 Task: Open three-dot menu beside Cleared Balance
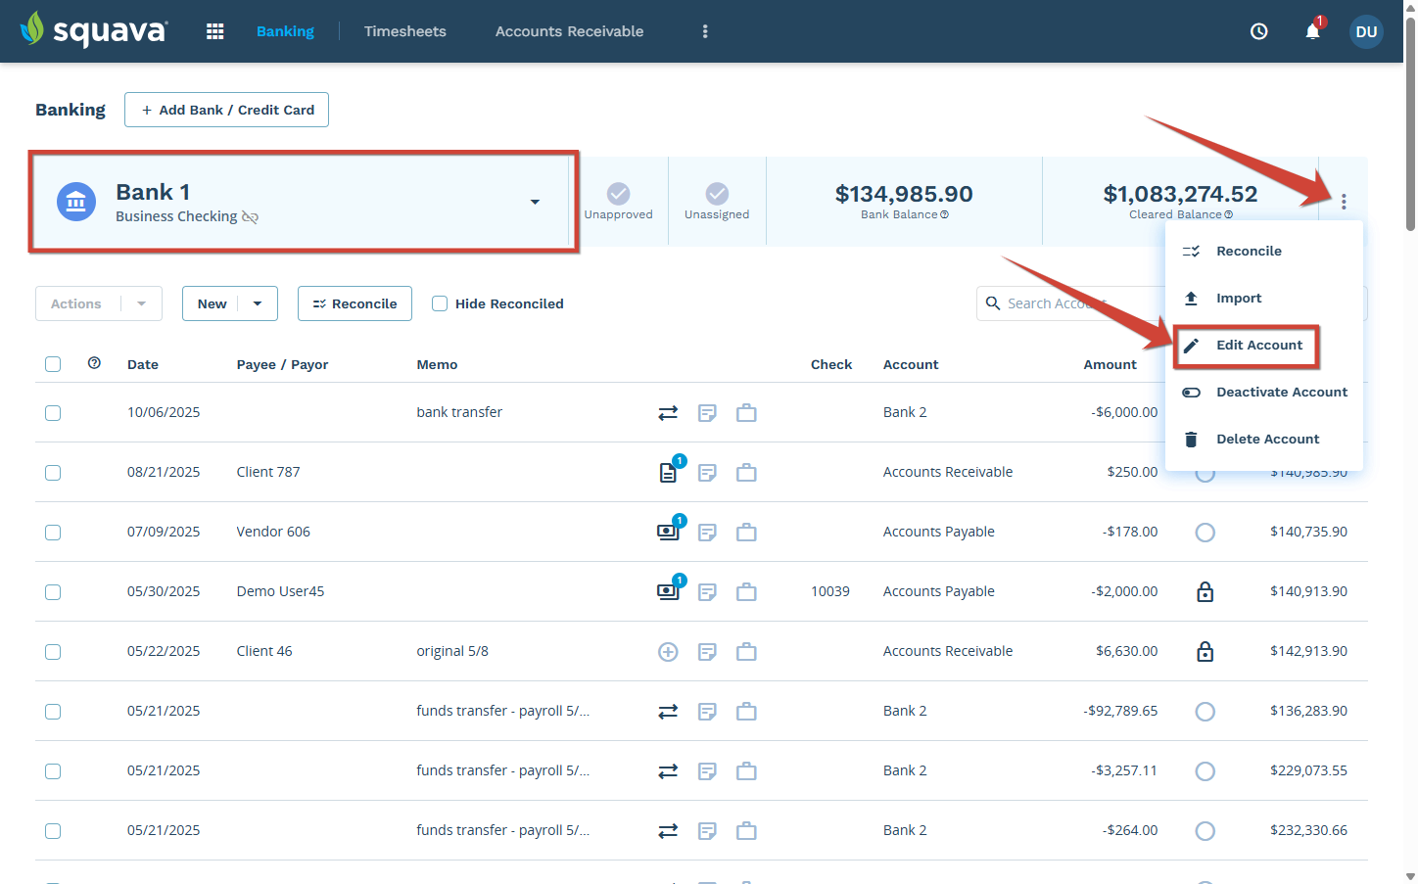1344,202
